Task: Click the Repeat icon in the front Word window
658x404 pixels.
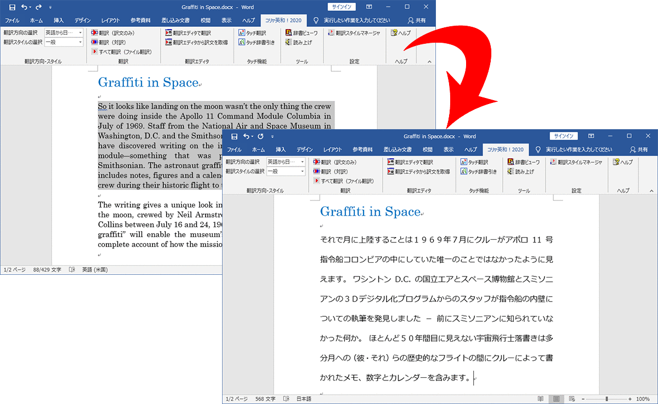Action: pos(260,136)
